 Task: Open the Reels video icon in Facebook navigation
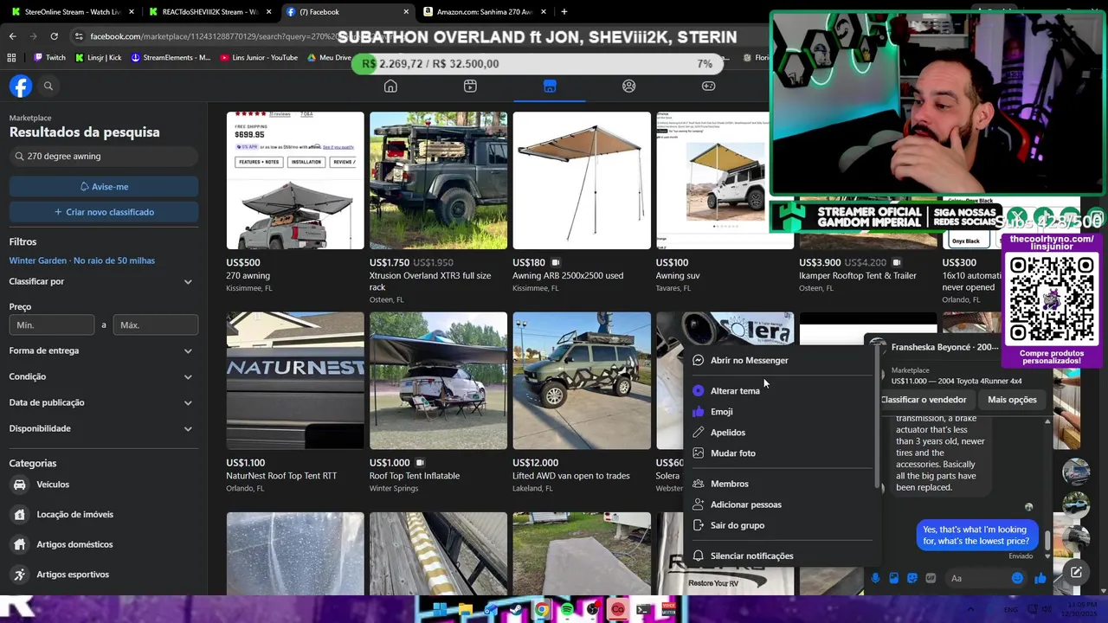[x=470, y=86]
